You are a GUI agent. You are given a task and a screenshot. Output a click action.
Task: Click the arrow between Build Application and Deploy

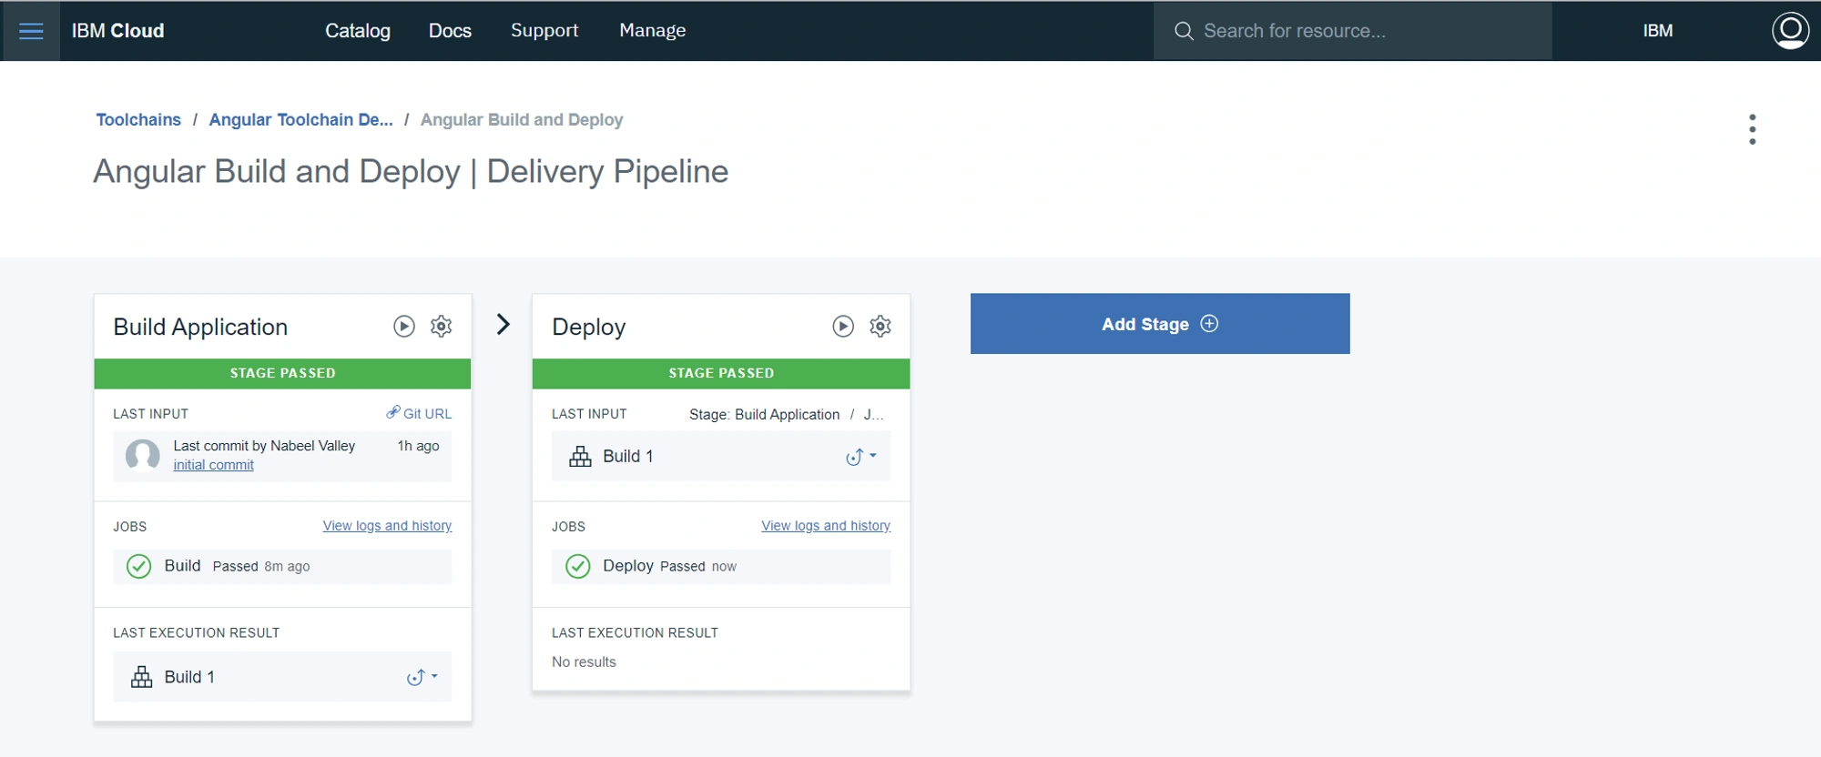pos(503,324)
